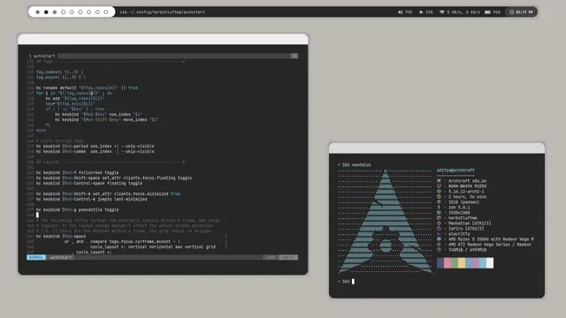The height and width of the screenshot is (318, 566).
Task: Switch to the third workspace dot
Action: (55, 11)
